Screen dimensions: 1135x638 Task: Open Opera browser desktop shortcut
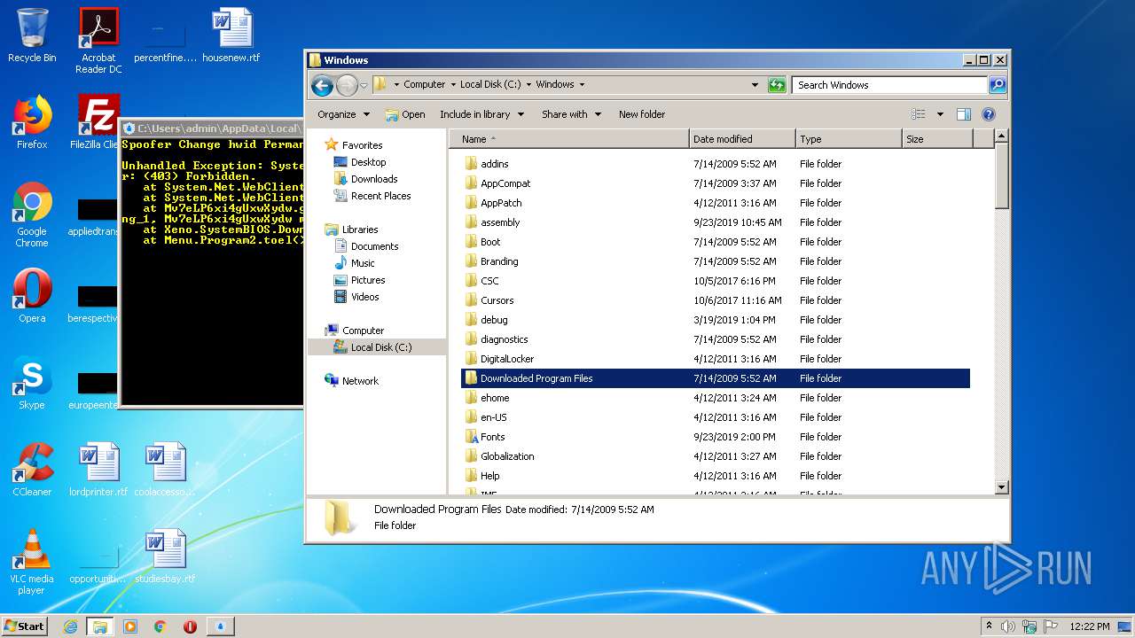(32, 297)
